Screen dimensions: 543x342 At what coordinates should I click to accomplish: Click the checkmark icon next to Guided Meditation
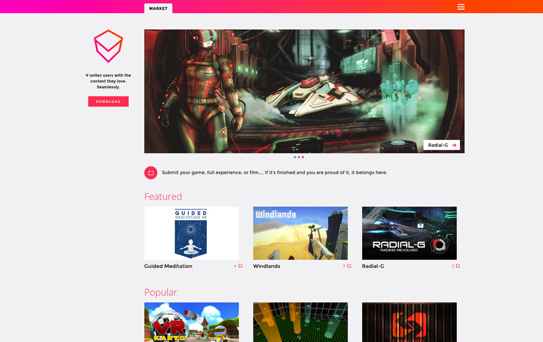pyautogui.click(x=241, y=266)
